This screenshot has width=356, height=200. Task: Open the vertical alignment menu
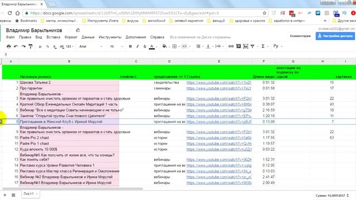(208, 46)
